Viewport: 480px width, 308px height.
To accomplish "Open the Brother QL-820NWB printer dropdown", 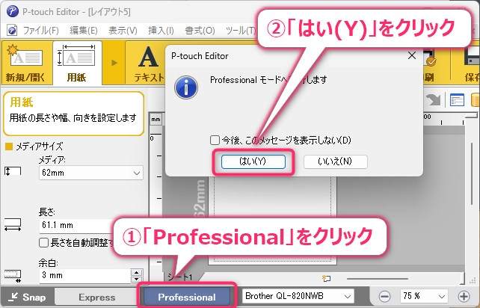I will click(x=298, y=296).
